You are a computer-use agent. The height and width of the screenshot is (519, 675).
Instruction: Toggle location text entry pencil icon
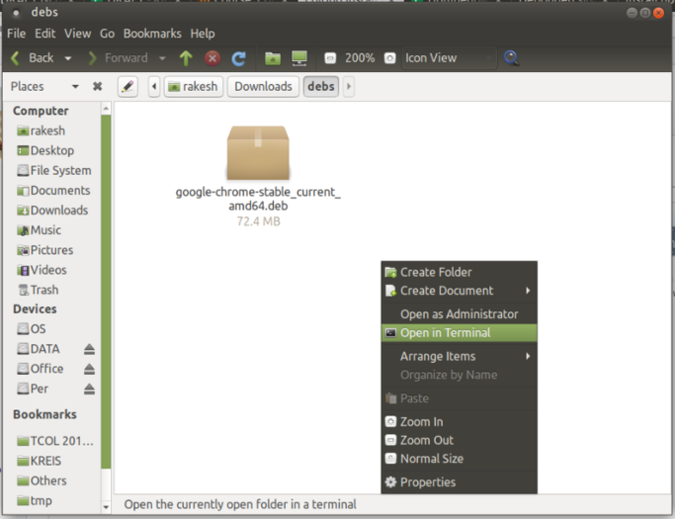pyautogui.click(x=127, y=87)
